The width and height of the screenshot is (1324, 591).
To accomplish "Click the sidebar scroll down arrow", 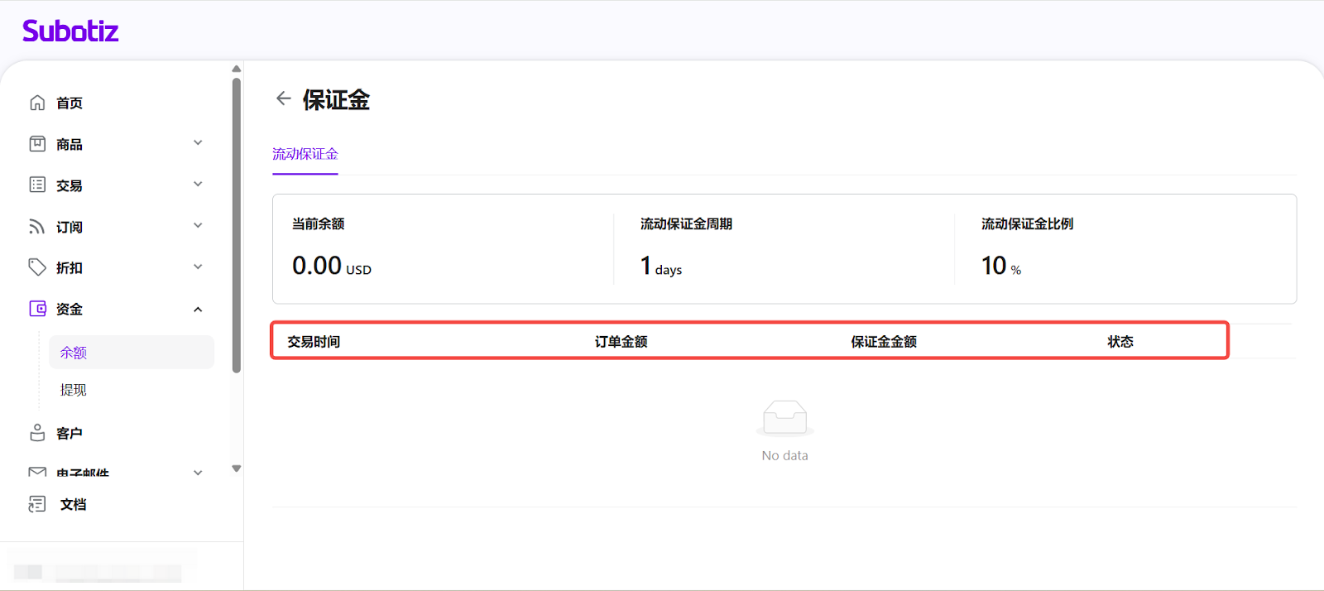I will 237,468.
